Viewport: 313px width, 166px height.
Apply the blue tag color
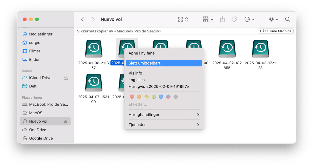tap(161, 97)
